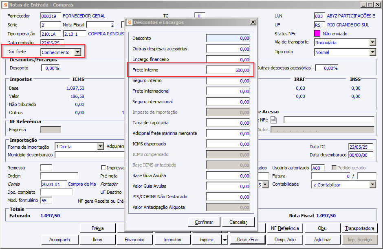Open the Imprimir button dropdown arrow
This screenshot has width=383, height=249.
point(225,240)
